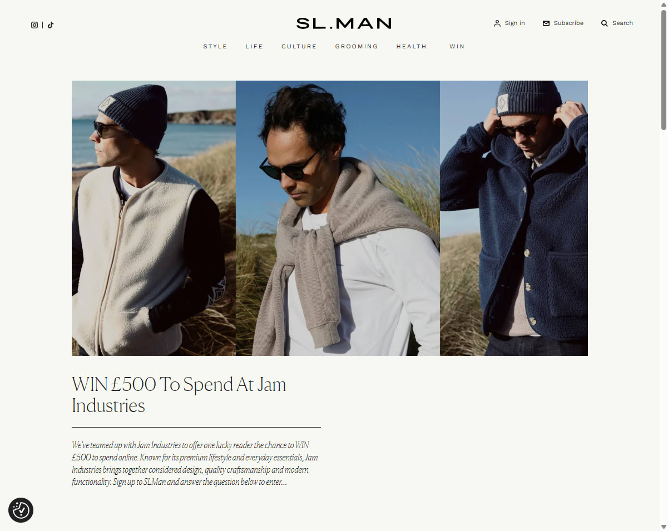Open the LIFE menu
The width and height of the screenshot is (668, 531).
click(254, 47)
